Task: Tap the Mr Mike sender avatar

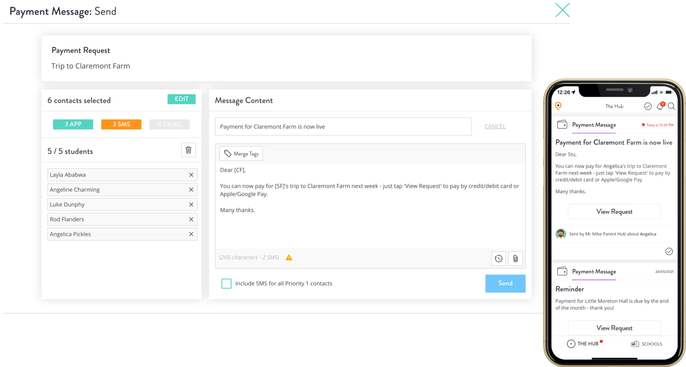Action: [x=561, y=234]
